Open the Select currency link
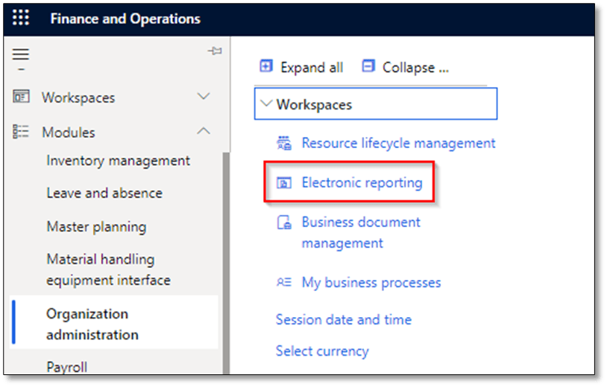Image resolution: width=607 pixels, height=387 pixels. click(x=321, y=351)
